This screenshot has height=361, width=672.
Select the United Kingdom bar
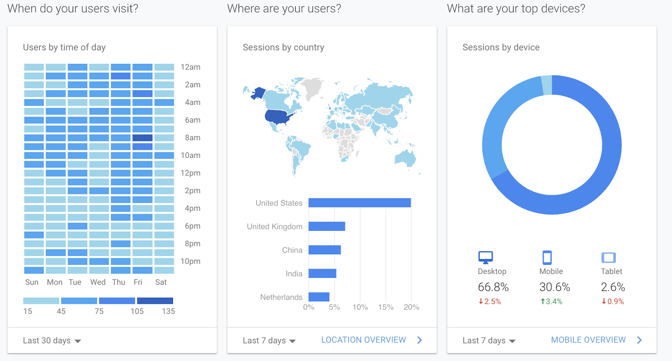(x=327, y=226)
